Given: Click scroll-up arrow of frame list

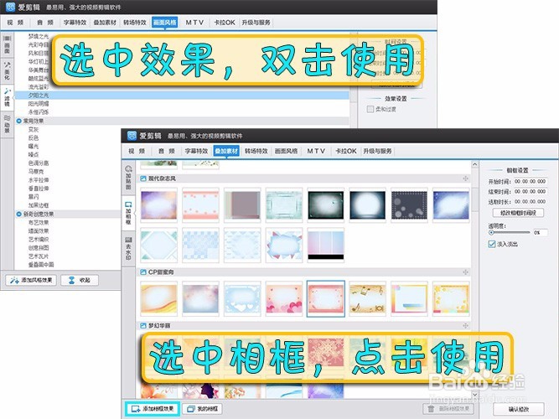Looking at the screenshot, I should 474,164.
